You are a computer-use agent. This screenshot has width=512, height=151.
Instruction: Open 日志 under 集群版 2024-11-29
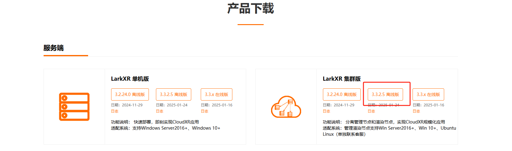click(x=326, y=111)
